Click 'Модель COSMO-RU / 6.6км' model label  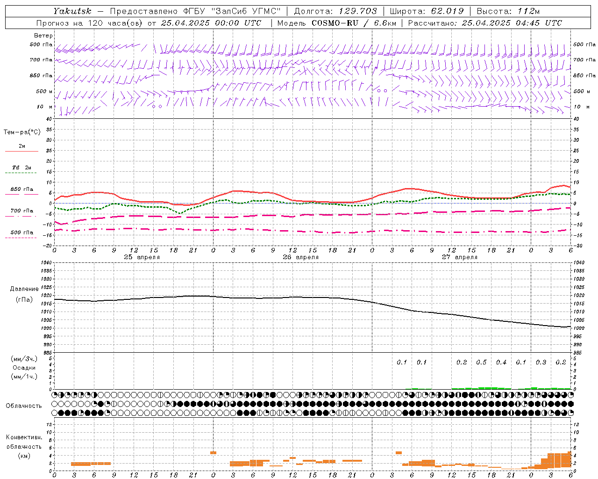pos(336,23)
